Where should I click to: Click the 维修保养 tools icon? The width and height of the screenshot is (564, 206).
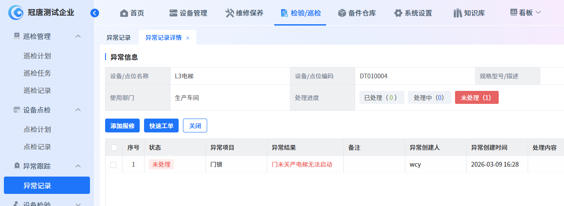tap(230, 13)
